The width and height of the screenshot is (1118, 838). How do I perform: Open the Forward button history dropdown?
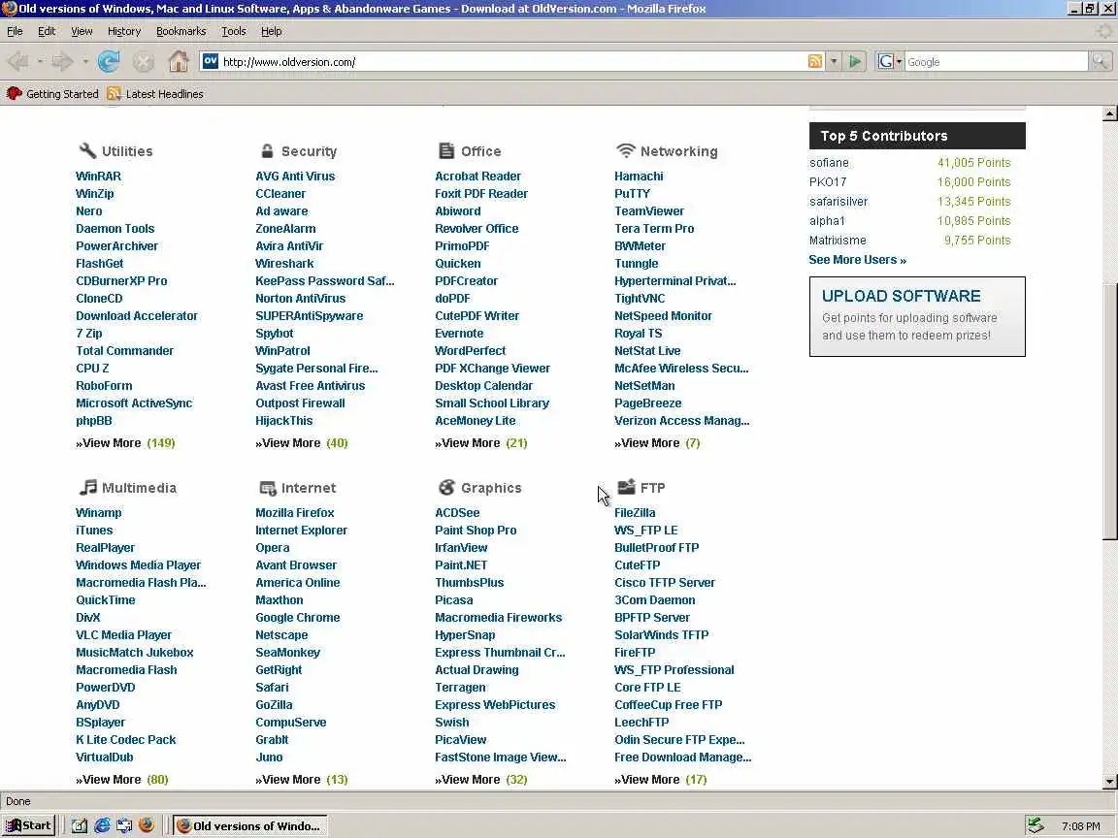pyautogui.click(x=84, y=62)
